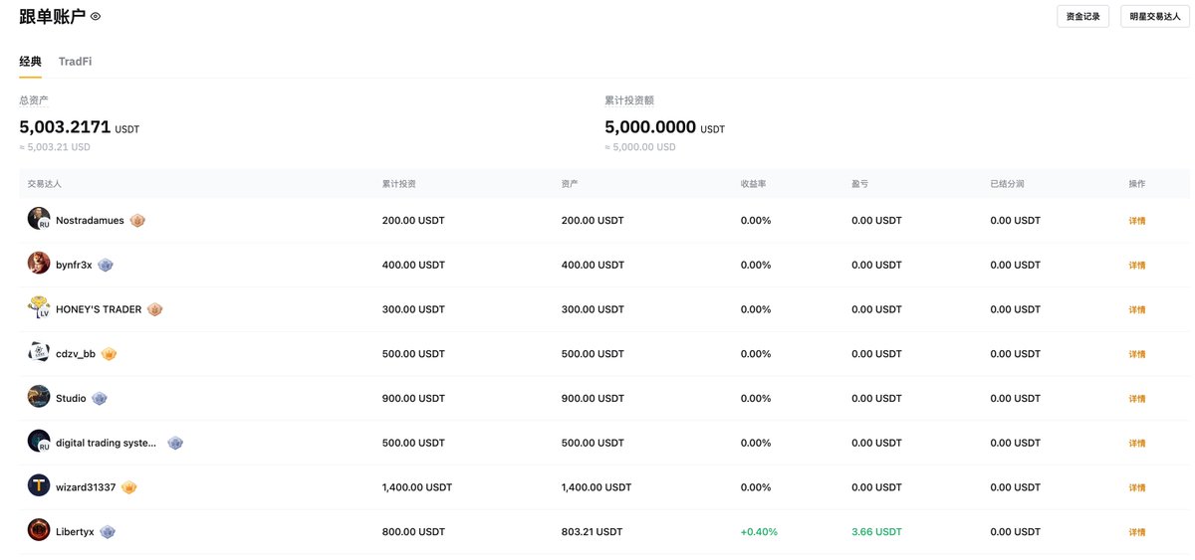Image resolution: width=1195 pixels, height=560 pixels.
Task: Click the 已结分润 column header
Action: click(1008, 184)
